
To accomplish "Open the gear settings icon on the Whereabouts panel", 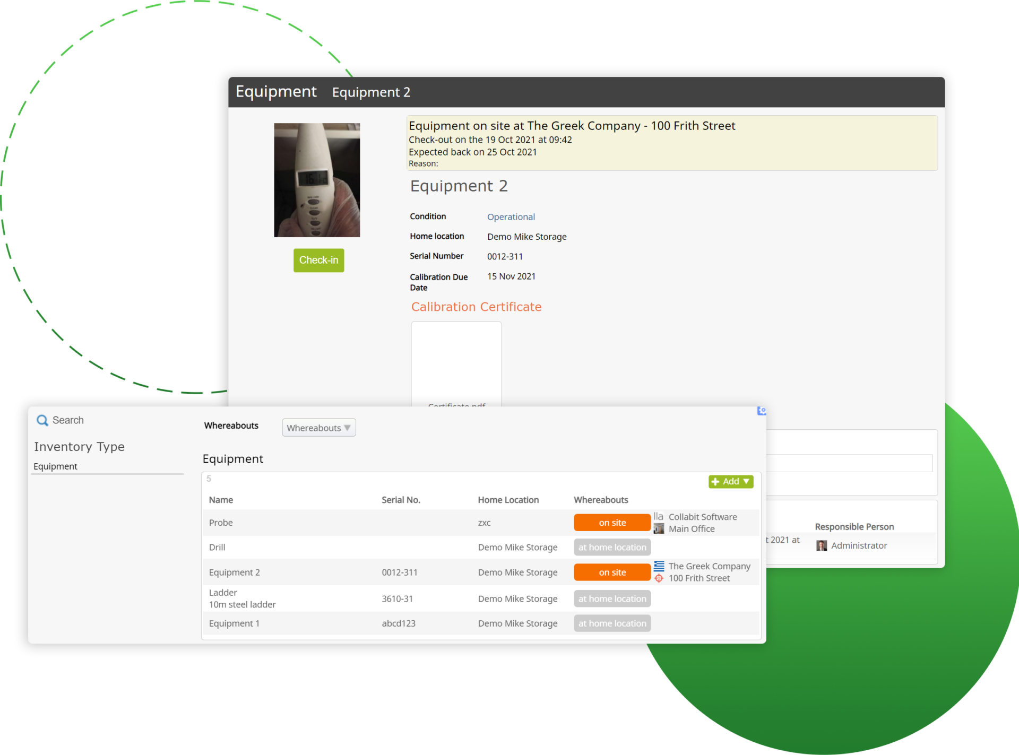I will pos(762,411).
